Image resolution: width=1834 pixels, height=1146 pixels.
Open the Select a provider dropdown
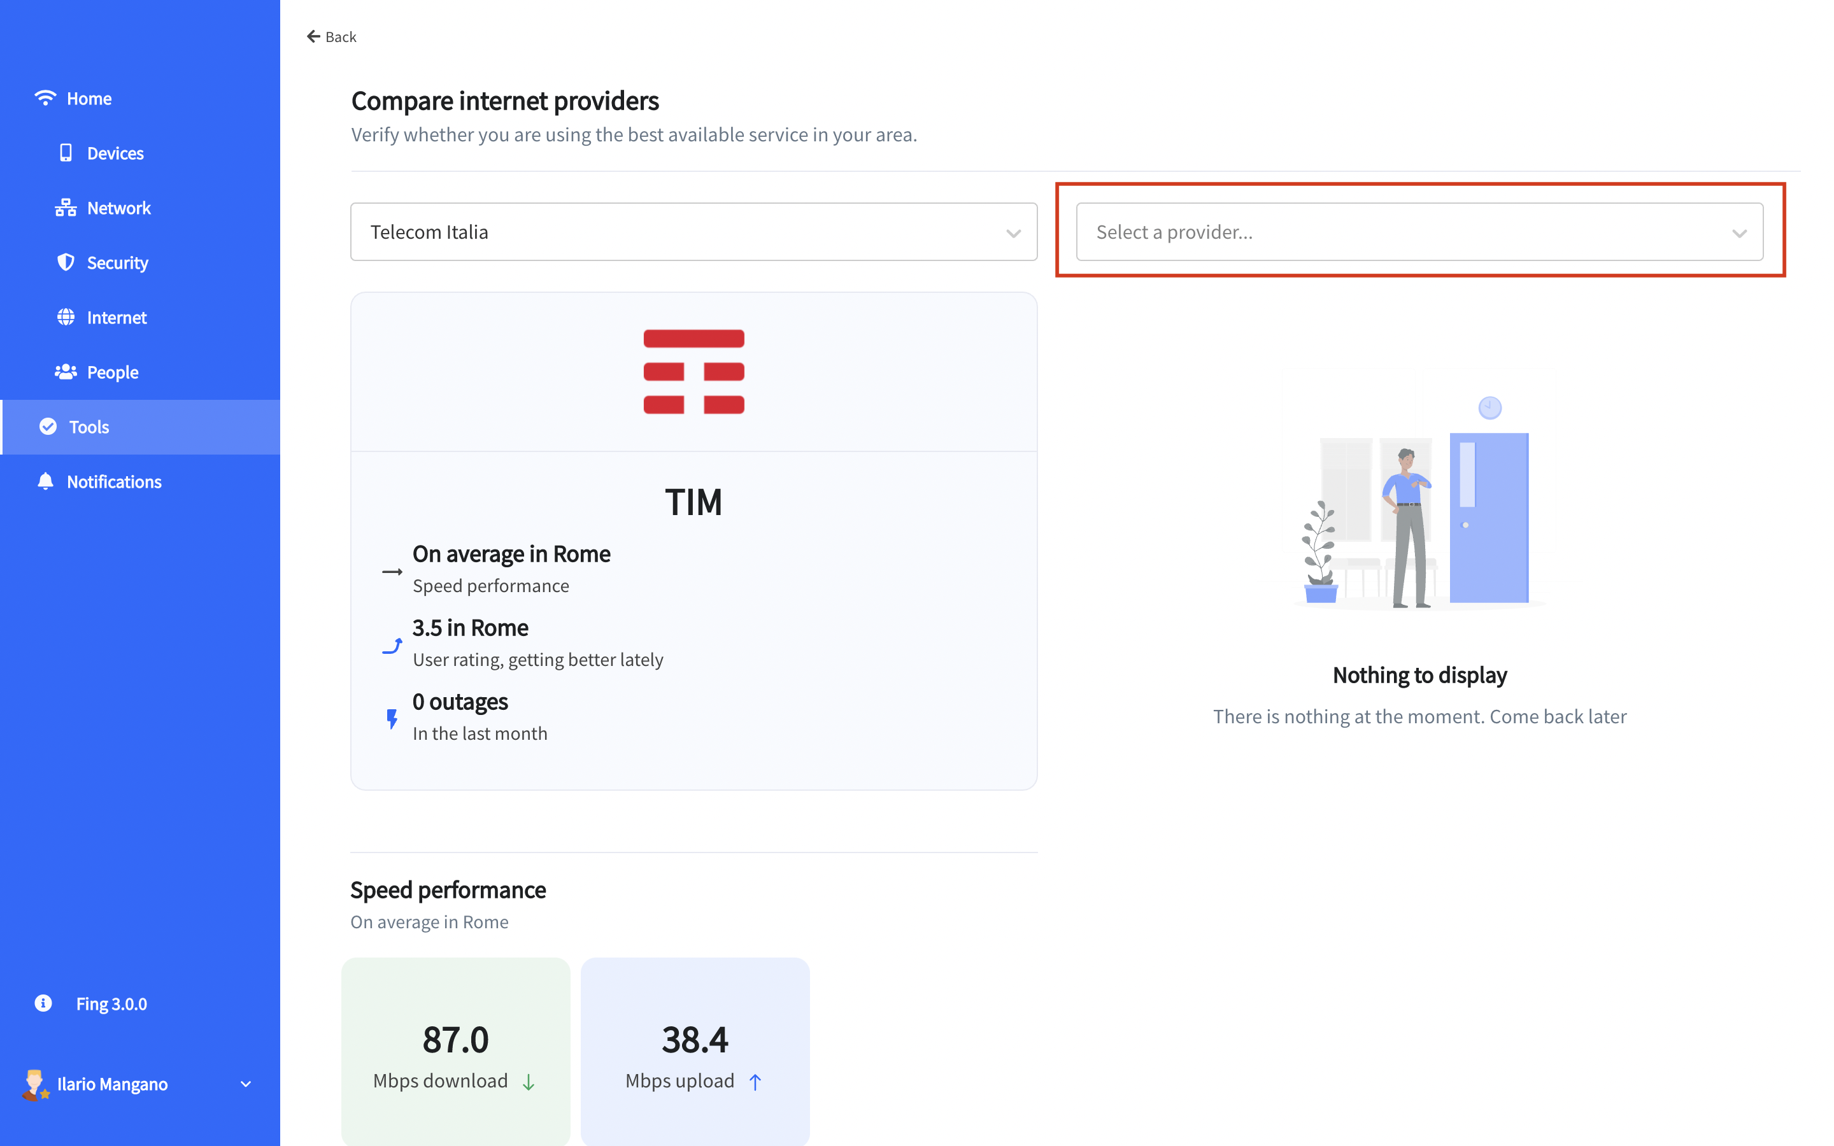(x=1419, y=232)
